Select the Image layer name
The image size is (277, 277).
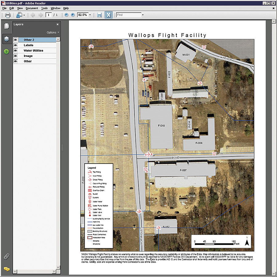coord(28,56)
